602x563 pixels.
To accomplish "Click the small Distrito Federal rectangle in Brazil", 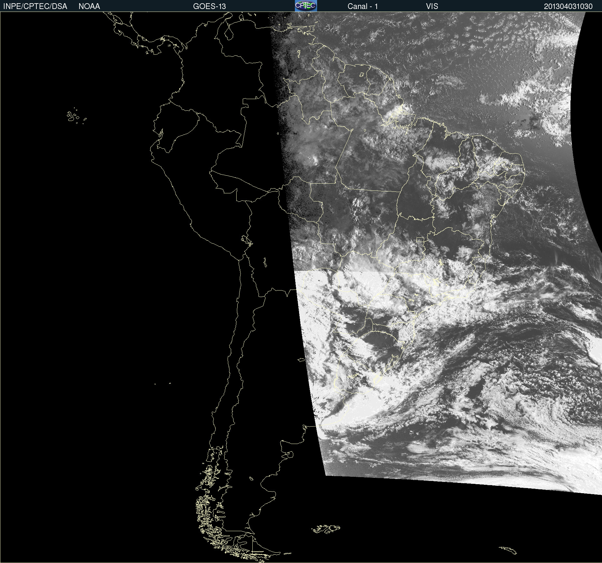I will tap(420, 240).
